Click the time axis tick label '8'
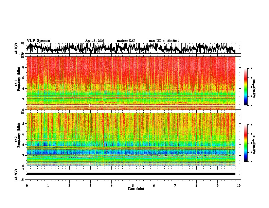269x208 pixels. (196, 186)
